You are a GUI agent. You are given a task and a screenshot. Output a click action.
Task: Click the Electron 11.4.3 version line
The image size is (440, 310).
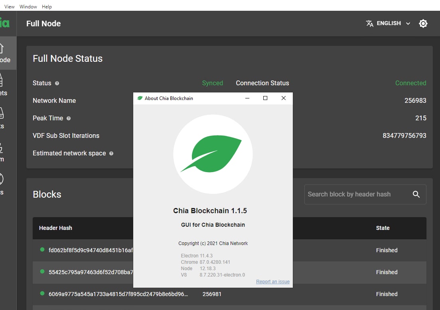coord(197,256)
